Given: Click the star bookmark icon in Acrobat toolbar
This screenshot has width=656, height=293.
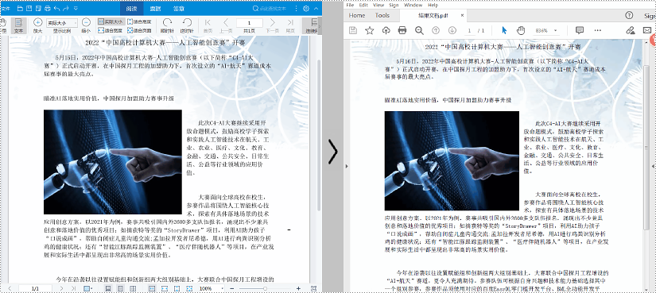Looking at the screenshot, I should 370,30.
